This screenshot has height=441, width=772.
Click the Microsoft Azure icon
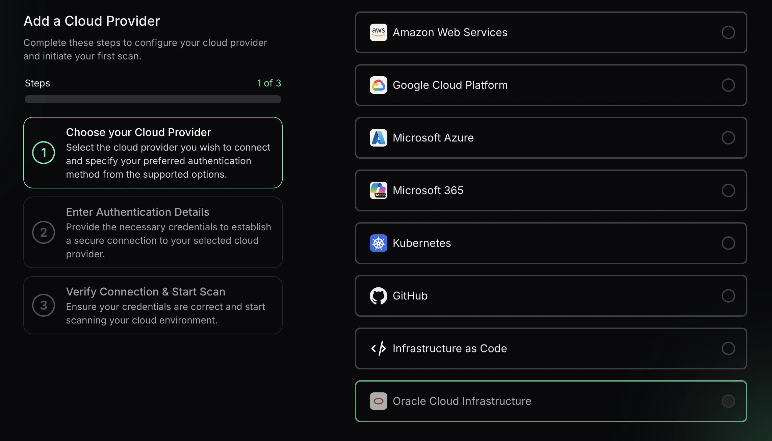click(x=378, y=138)
